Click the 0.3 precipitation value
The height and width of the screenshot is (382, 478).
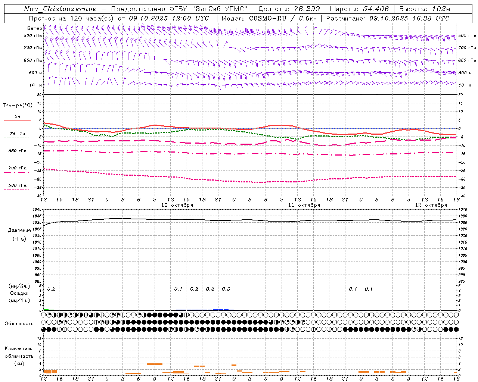pyautogui.click(x=226, y=289)
